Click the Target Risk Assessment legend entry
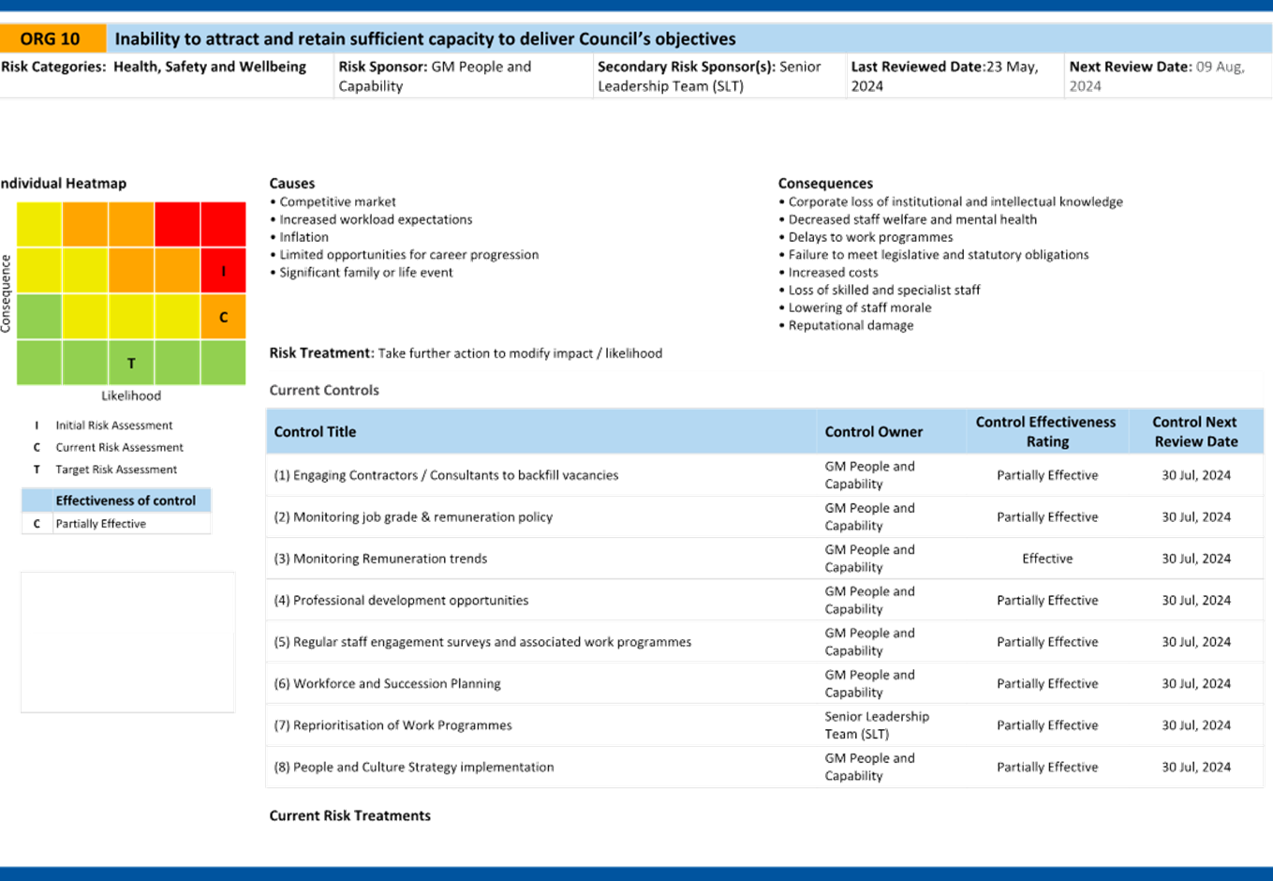The height and width of the screenshot is (881, 1273). click(116, 470)
